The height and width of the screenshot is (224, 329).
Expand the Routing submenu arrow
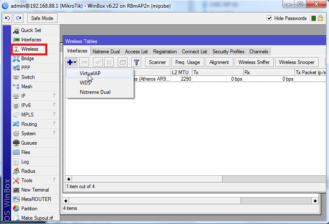tap(55, 124)
